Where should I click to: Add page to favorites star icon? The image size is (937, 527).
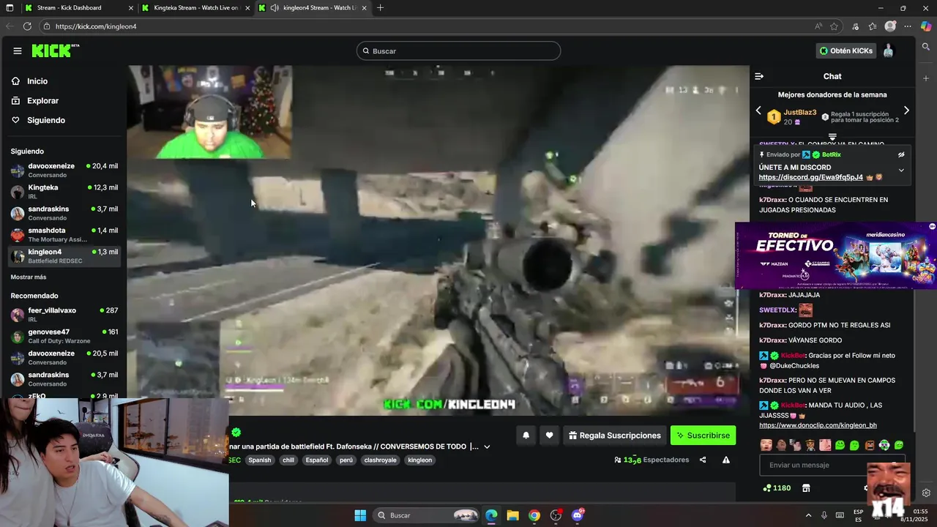click(x=834, y=26)
